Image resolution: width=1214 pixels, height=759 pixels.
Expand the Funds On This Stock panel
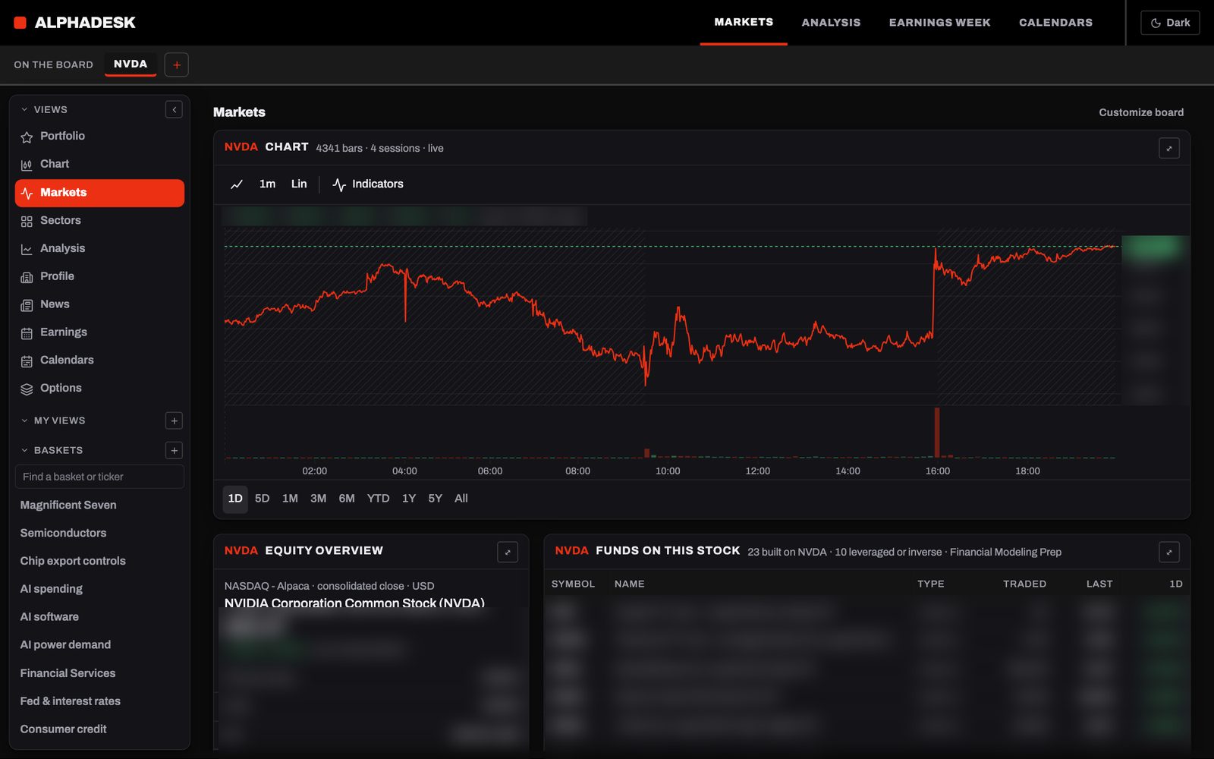pos(1168,552)
